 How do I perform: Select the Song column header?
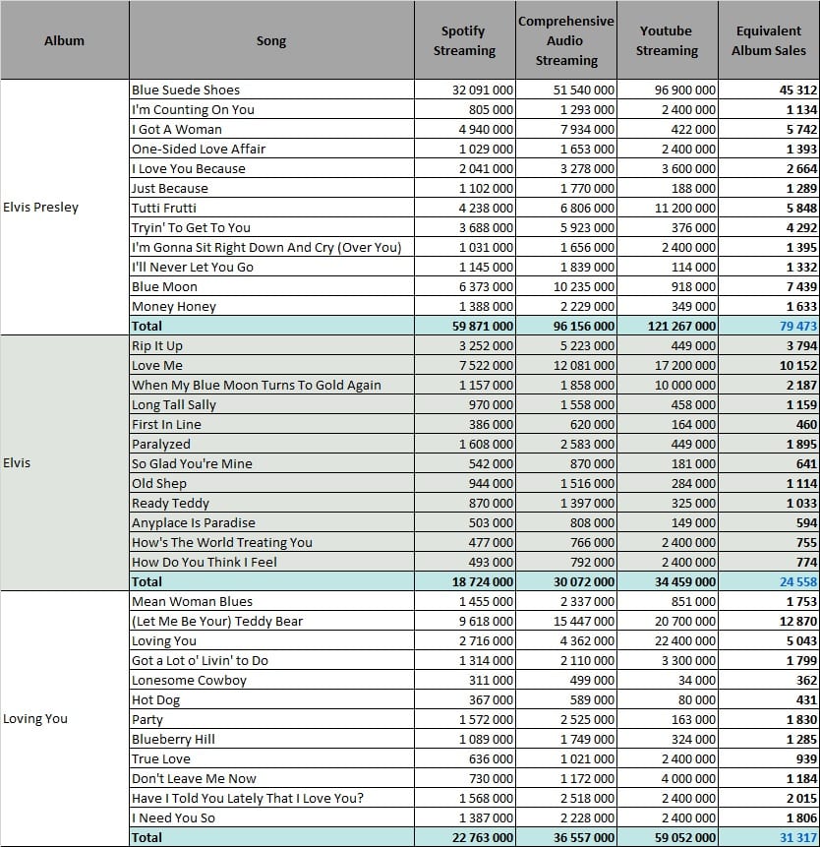tap(271, 40)
